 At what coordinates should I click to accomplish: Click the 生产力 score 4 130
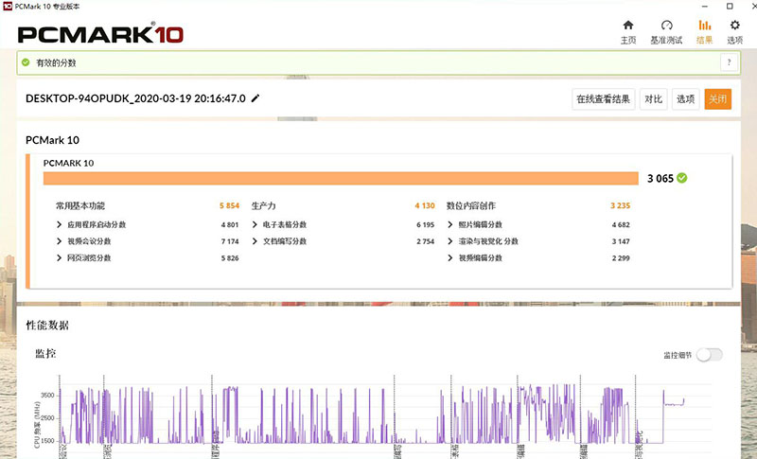425,205
